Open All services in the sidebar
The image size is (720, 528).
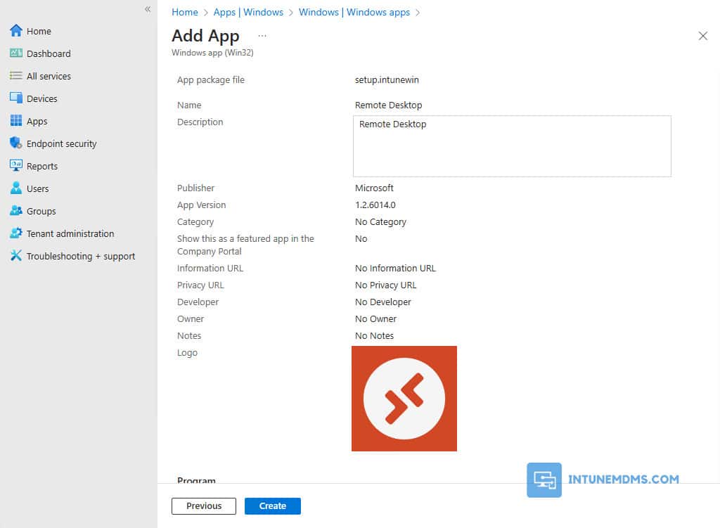[49, 76]
